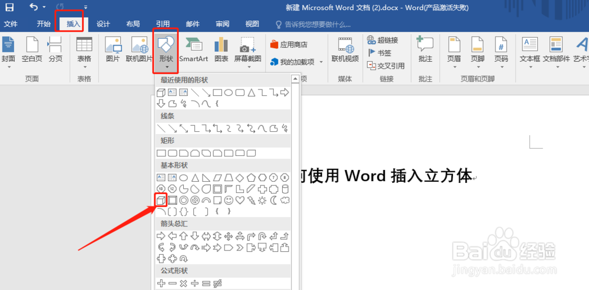Screen dimensions: 589x290
Task: Select the up arrow under 箭头总汇
Action: (x=183, y=236)
